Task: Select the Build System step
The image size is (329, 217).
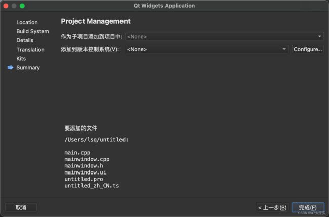Action: click(x=32, y=31)
